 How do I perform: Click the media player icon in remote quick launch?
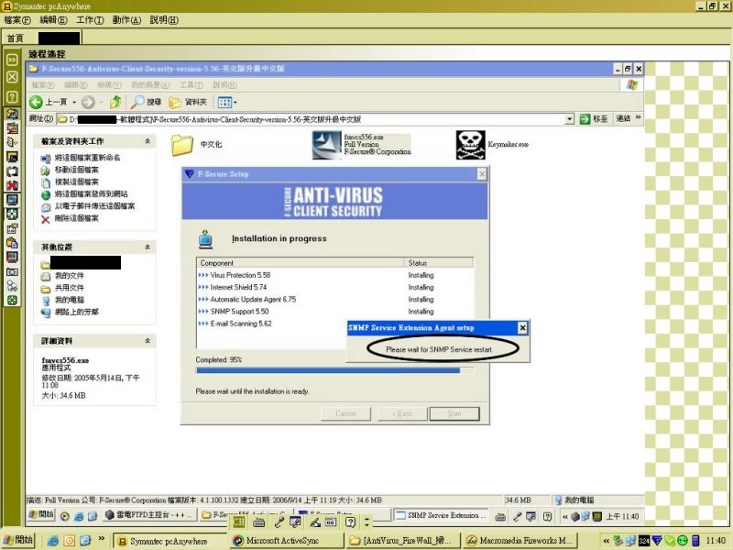pyautogui.click(x=65, y=516)
